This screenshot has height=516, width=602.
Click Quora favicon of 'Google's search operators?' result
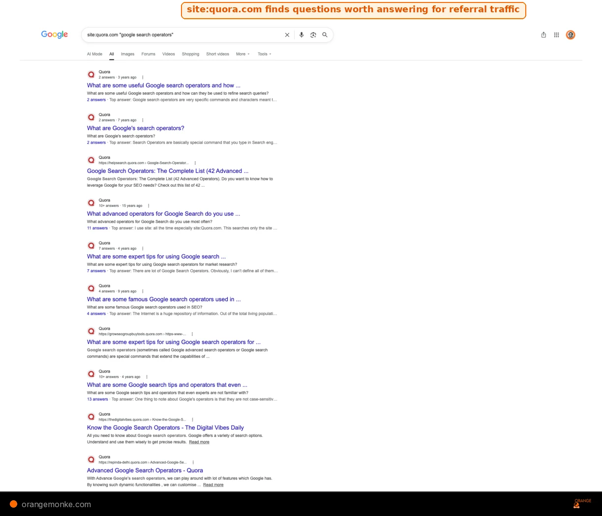tap(91, 117)
